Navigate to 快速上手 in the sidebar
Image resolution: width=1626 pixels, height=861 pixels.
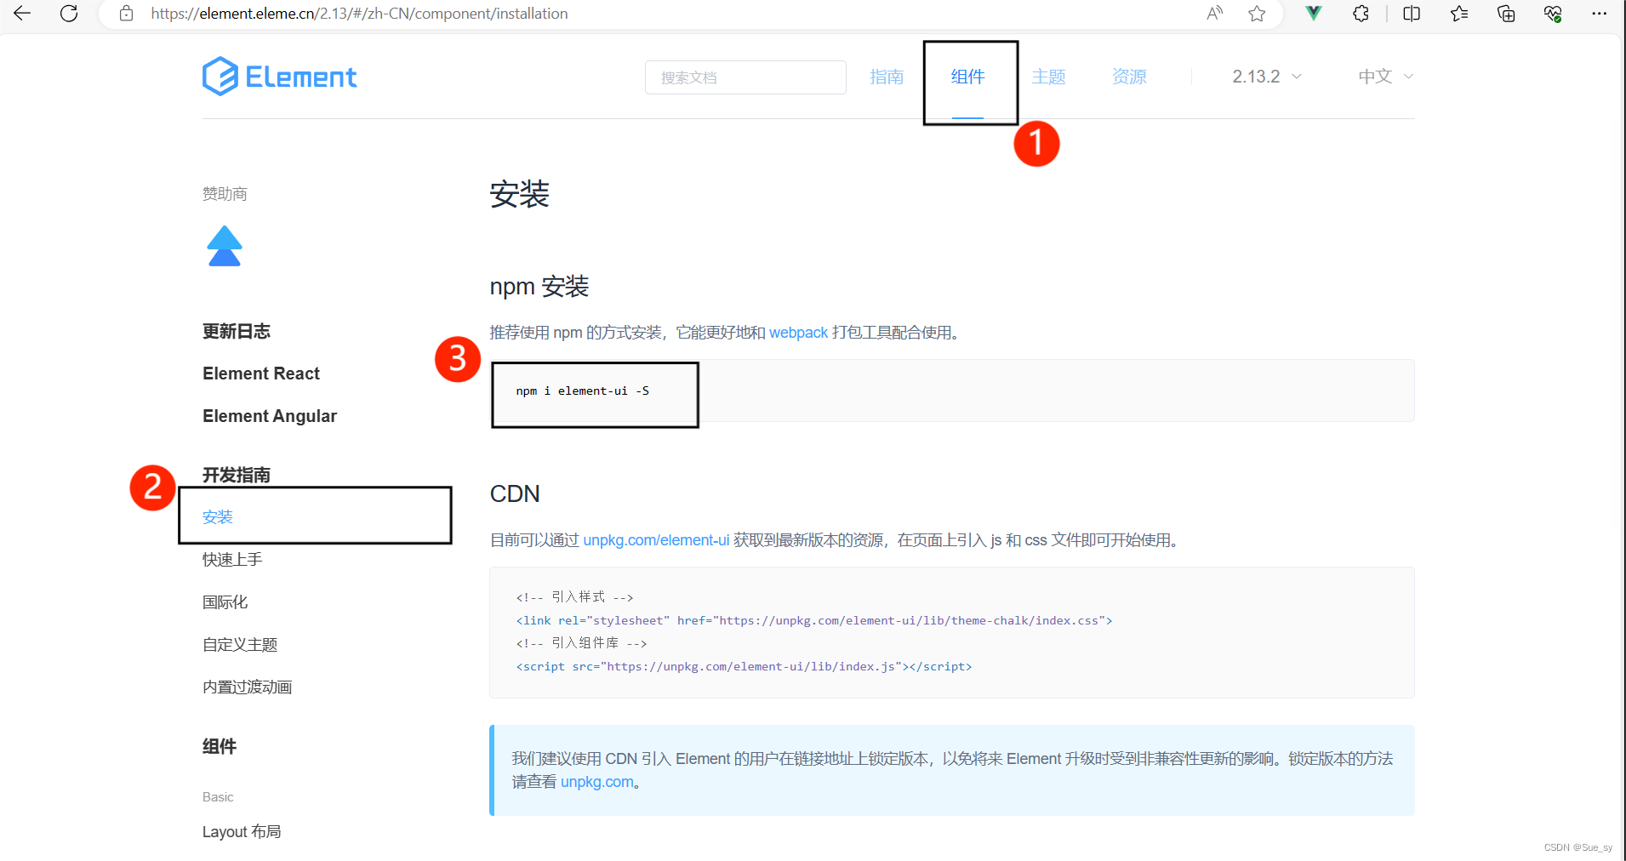pyautogui.click(x=231, y=559)
